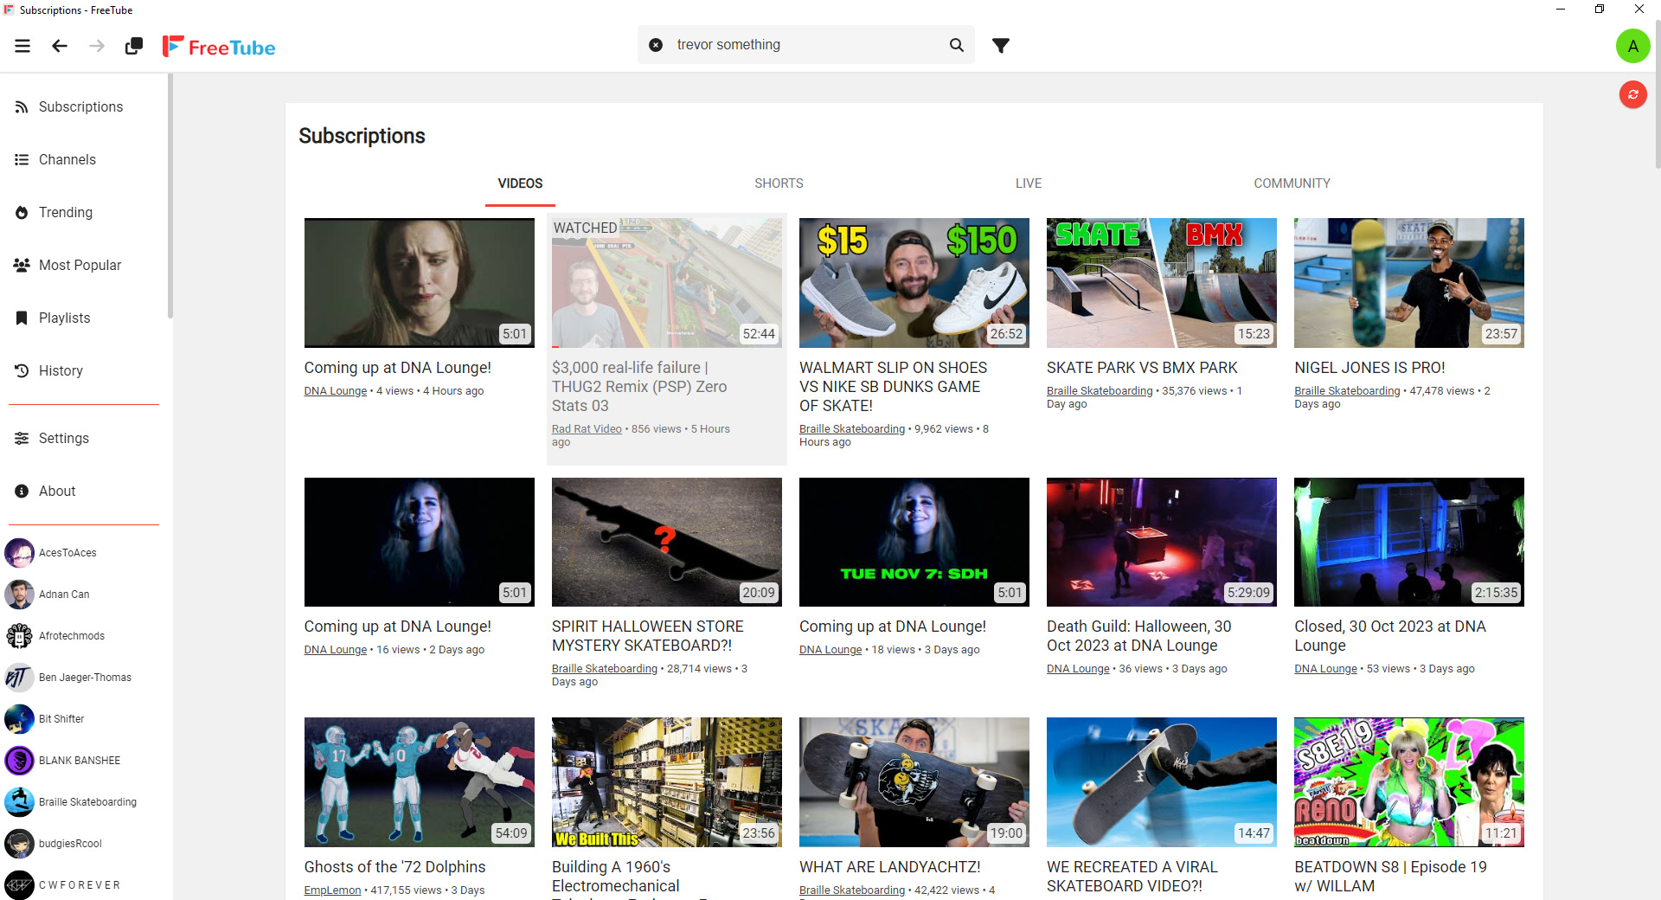Open SKATE PARK VS BMX PARK thumbnail
This screenshot has width=1661, height=900.
pos(1161,283)
